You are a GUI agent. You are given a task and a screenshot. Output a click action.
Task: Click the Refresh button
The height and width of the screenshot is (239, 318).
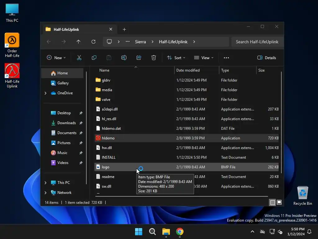(x=93, y=42)
